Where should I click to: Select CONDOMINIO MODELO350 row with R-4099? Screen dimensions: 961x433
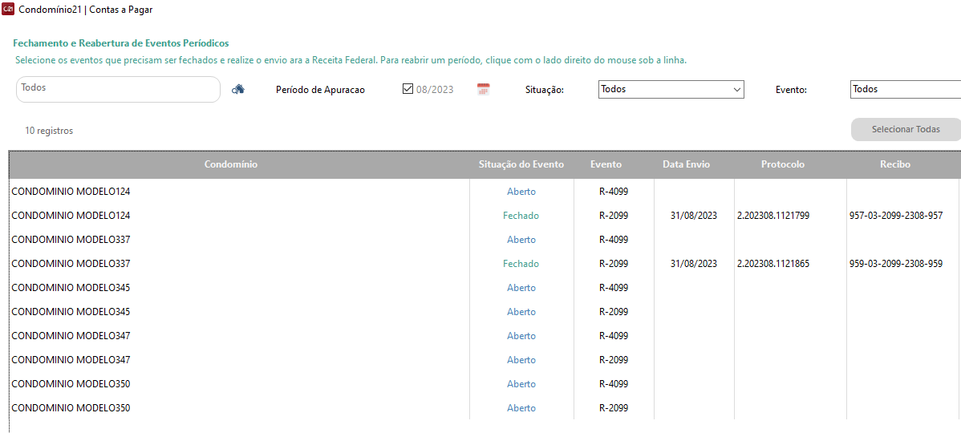coord(485,383)
